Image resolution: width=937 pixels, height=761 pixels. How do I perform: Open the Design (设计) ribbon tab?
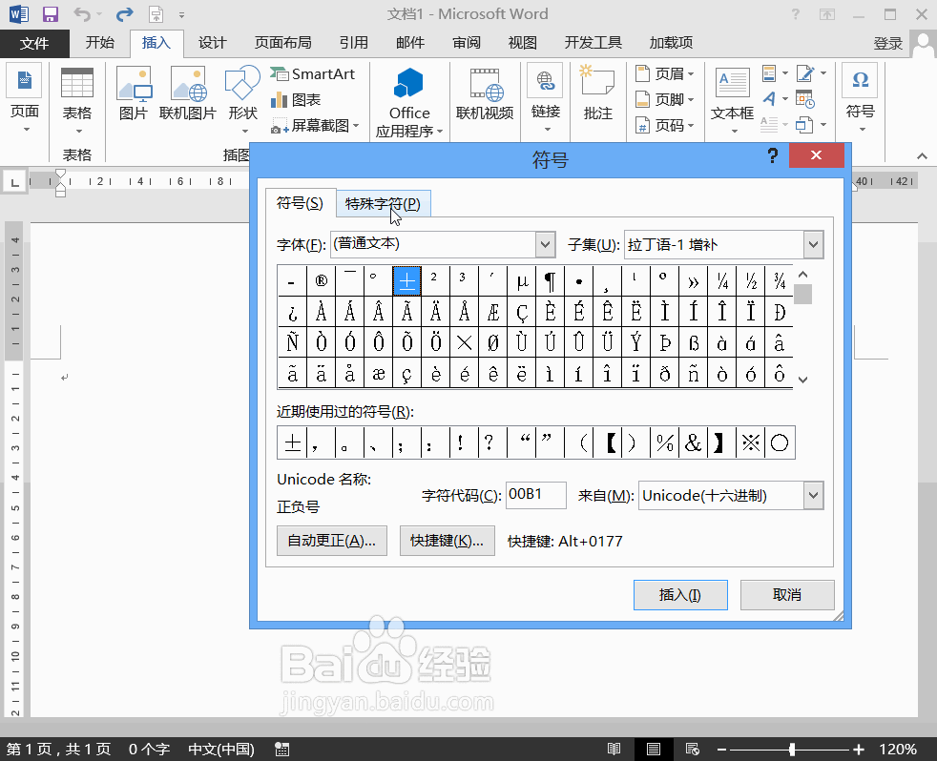coord(212,43)
